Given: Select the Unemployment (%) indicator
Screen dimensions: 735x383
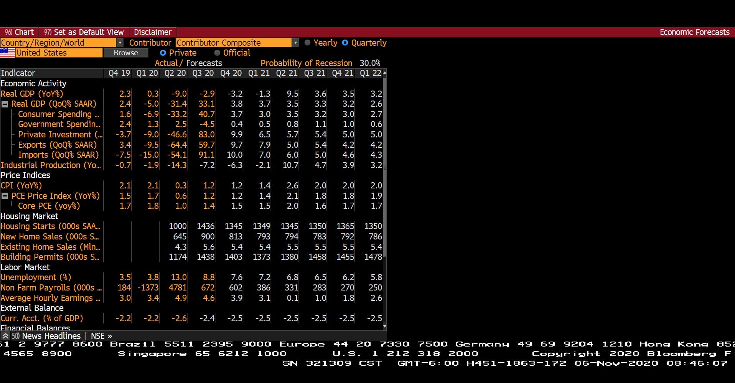Looking at the screenshot, I should coord(36,277).
